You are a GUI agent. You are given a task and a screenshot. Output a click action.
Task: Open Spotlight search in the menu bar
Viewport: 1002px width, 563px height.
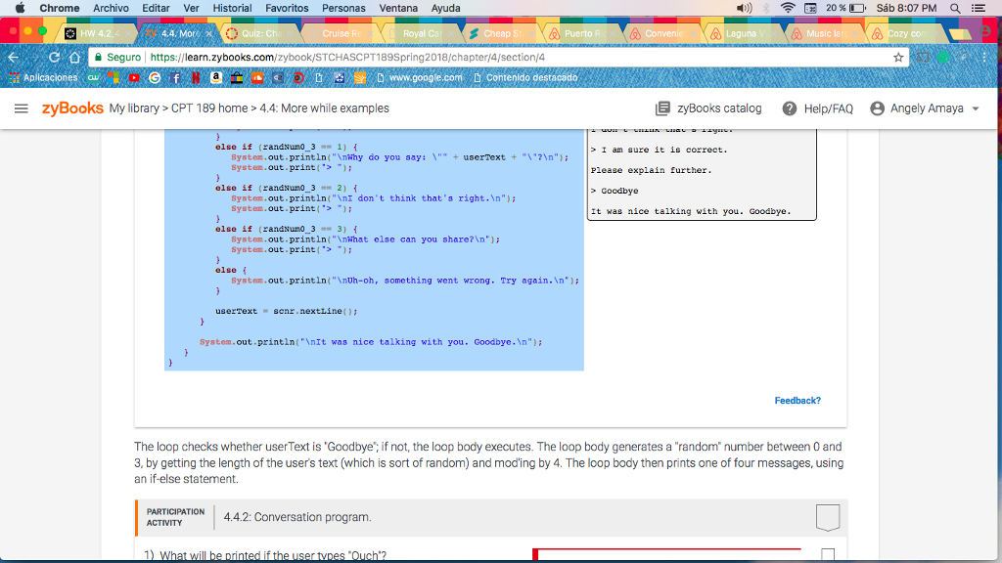pyautogui.click(x=957, y=8)
